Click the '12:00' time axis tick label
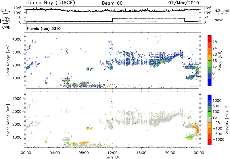Image resolution: width=230 pixels, height=159 pixels. (x=112, y=153)
